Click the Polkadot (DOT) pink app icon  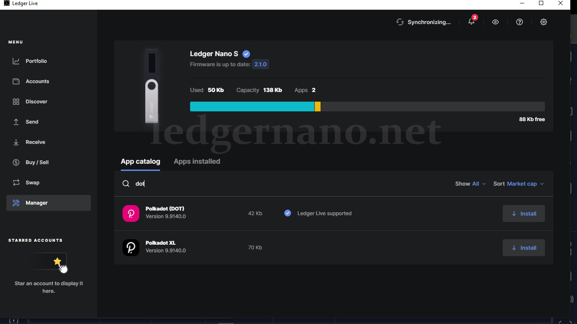131,213
